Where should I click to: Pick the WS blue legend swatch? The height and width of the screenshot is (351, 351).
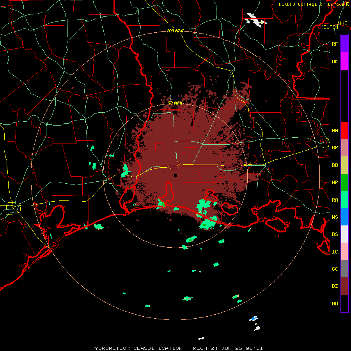344,217
